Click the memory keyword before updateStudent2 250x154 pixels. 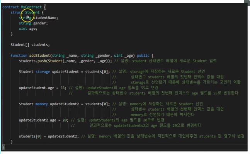click(x=41, y=104)
